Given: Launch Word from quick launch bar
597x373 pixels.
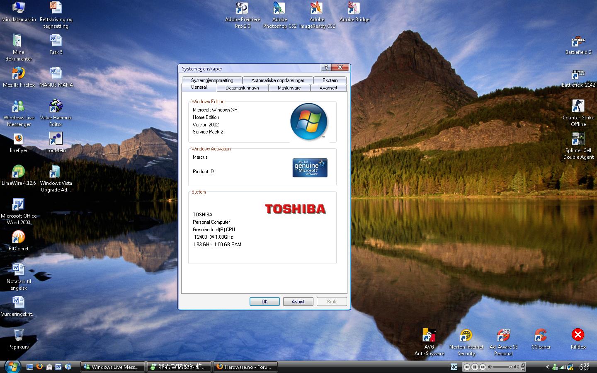Looking at the screenshot, I should click(59, 367).
